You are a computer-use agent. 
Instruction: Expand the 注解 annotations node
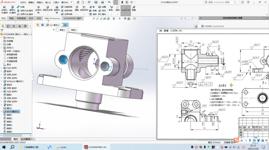click(2, 44)
